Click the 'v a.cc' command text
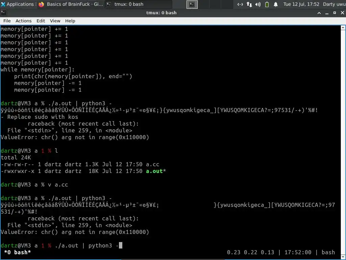 pyautogui.click(x=58, y=185)
